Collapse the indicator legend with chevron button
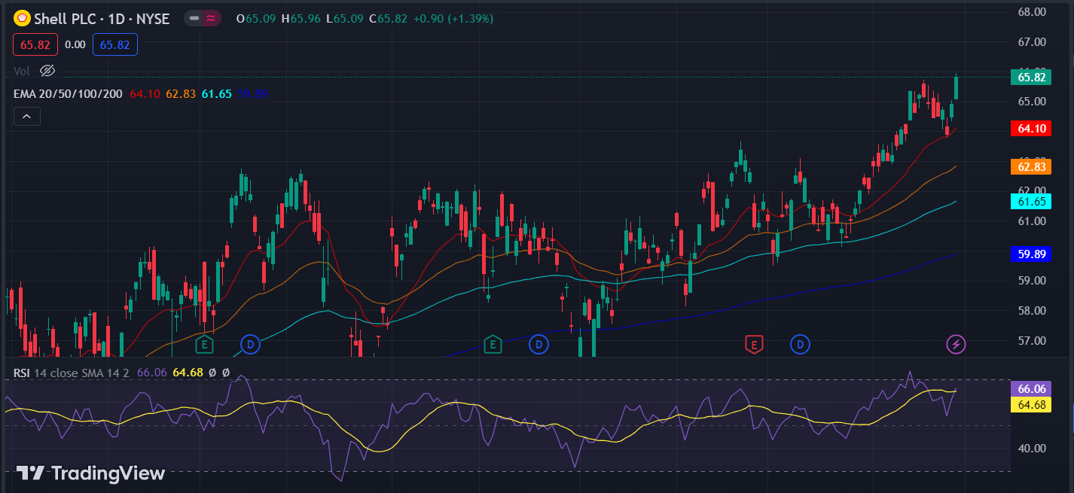Screen dimensions: 1074x493 (x=26, y=116)
